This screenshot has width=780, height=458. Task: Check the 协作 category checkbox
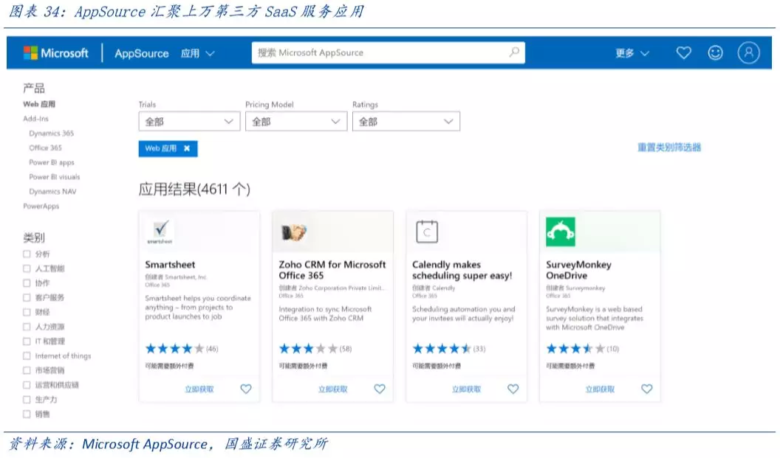pos(27,283)
